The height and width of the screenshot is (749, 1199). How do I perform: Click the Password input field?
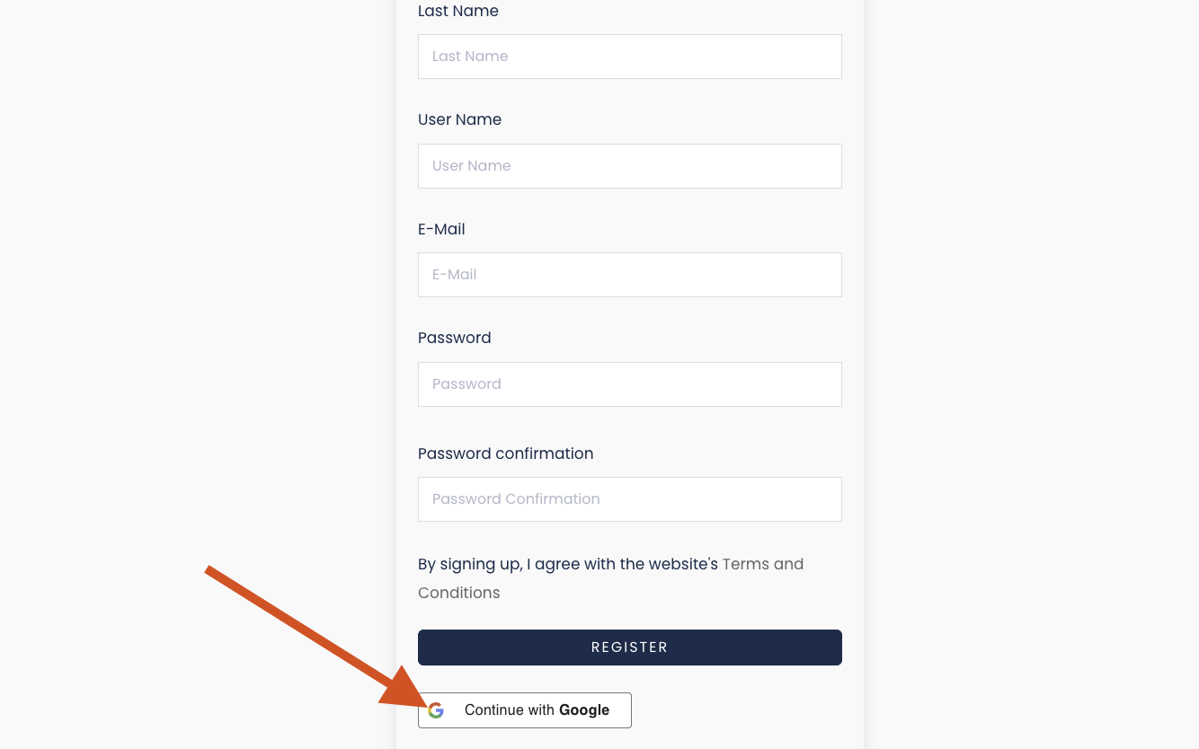click(629, 384)
